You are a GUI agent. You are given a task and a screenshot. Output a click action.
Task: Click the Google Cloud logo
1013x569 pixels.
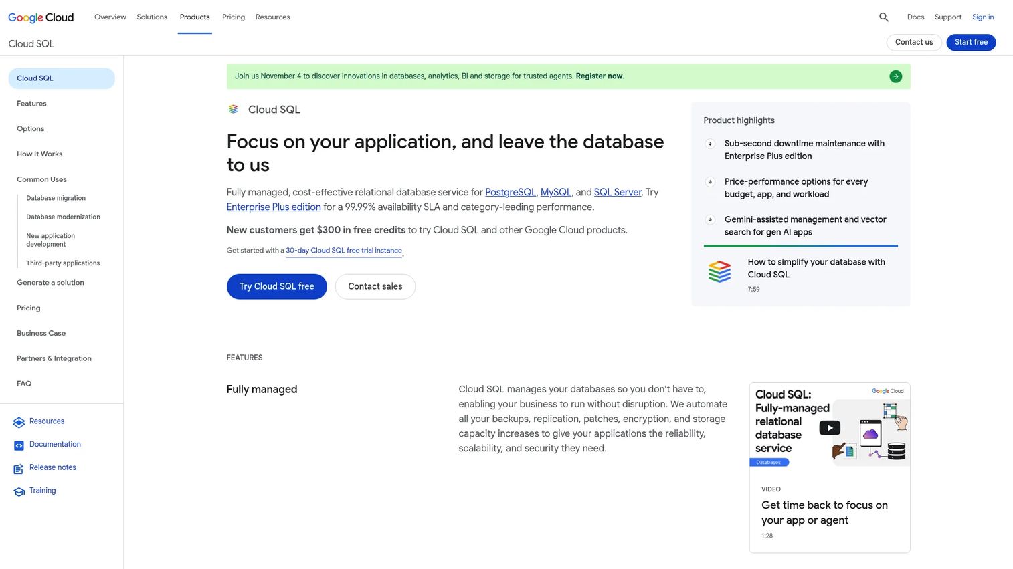click(x=41, y=17)
